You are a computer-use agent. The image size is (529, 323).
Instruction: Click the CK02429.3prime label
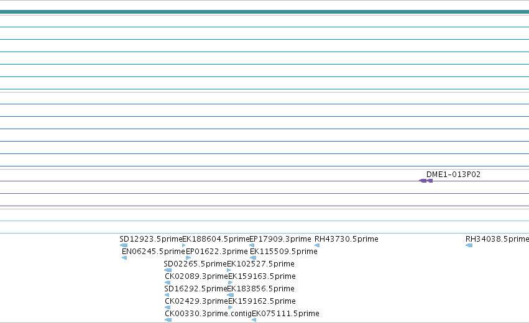pos(196,301)
